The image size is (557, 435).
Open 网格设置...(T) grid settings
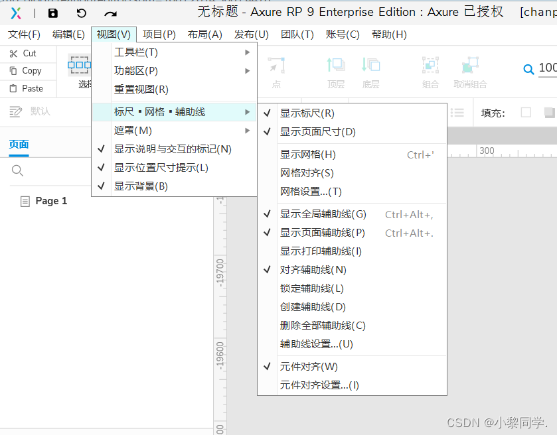(x=352, y=192)
